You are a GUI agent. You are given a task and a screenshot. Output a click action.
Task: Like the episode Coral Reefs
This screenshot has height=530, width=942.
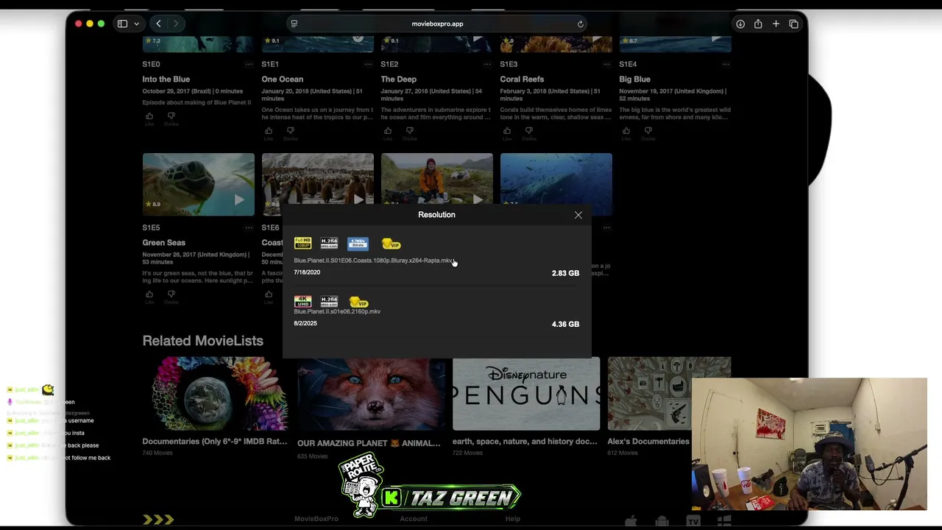(x=507, y=132)
